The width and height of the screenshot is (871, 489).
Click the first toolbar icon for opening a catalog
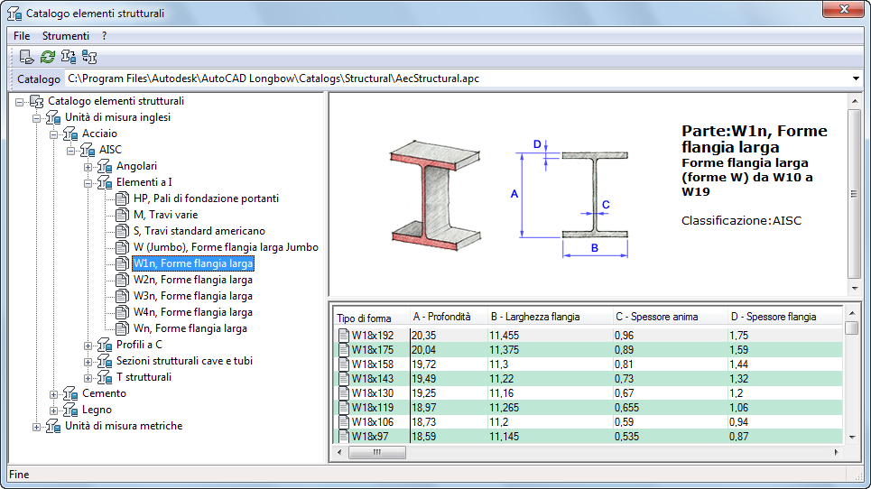[26, 57]
